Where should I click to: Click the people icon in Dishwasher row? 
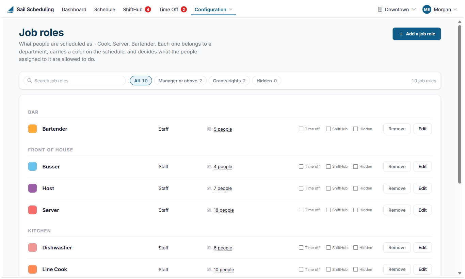point(209,248)
